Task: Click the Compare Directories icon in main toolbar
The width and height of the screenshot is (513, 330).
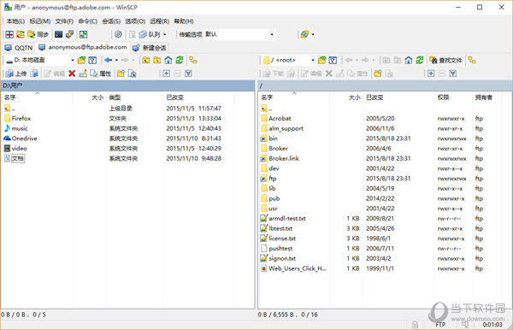Action: point(9,34)
